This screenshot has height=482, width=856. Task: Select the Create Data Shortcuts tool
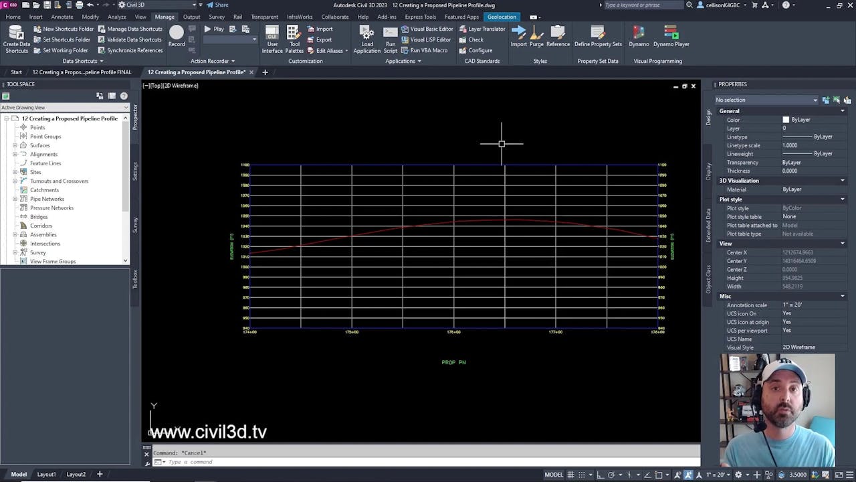[16, 37]
